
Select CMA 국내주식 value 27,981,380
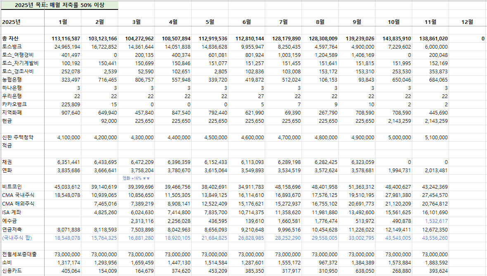[398, 195]
